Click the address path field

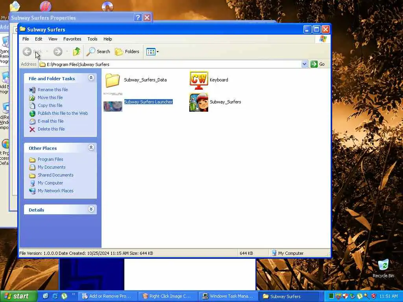pyautogui.click(x=170, y=64)
